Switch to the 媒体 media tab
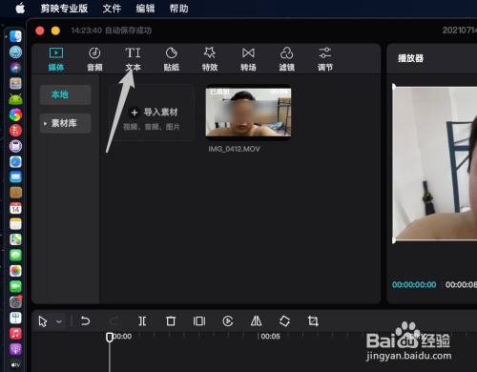477x372 pixels. click(56, 59)
